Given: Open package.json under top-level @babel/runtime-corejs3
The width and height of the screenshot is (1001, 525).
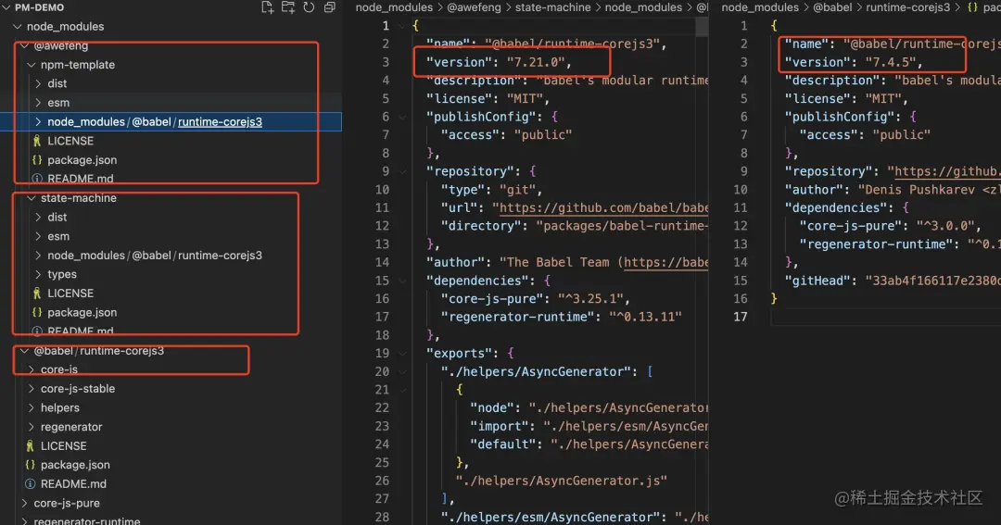Looking at the screenshot, I should pos(75,465).
